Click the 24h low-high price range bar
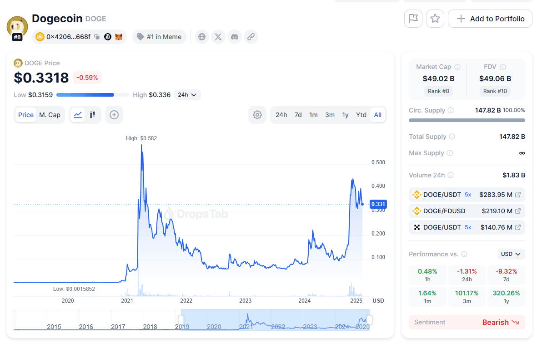 (92, 95)
